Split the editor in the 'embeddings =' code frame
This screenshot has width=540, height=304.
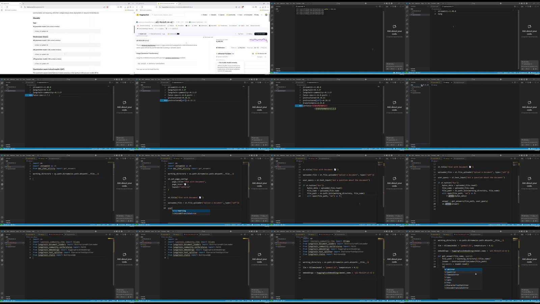380,234
